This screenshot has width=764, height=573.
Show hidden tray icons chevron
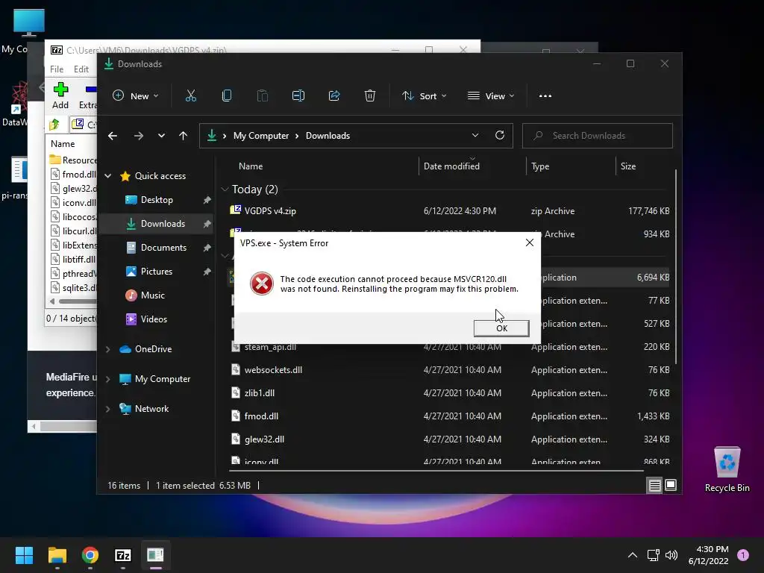click(x=633, y=555)
